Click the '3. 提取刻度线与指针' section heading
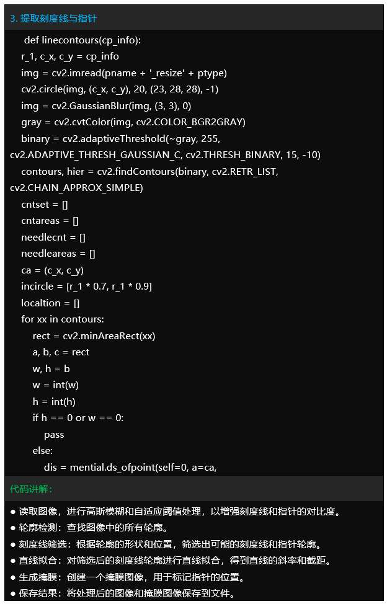 pyautogui.click(x=53, y=19)
